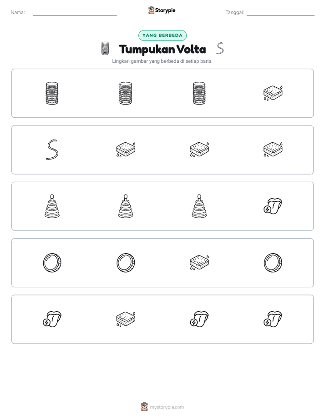Click the first coin stack in row one
The width and height of the screenshot is (325, 420).
[x=52, y=93]
